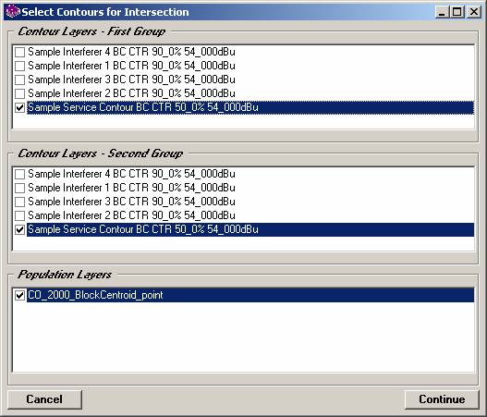Select Sample Interferer 2 row label in First Group
Image resolution: width=487 pixels, height=417 pixels.
point(131,93)
